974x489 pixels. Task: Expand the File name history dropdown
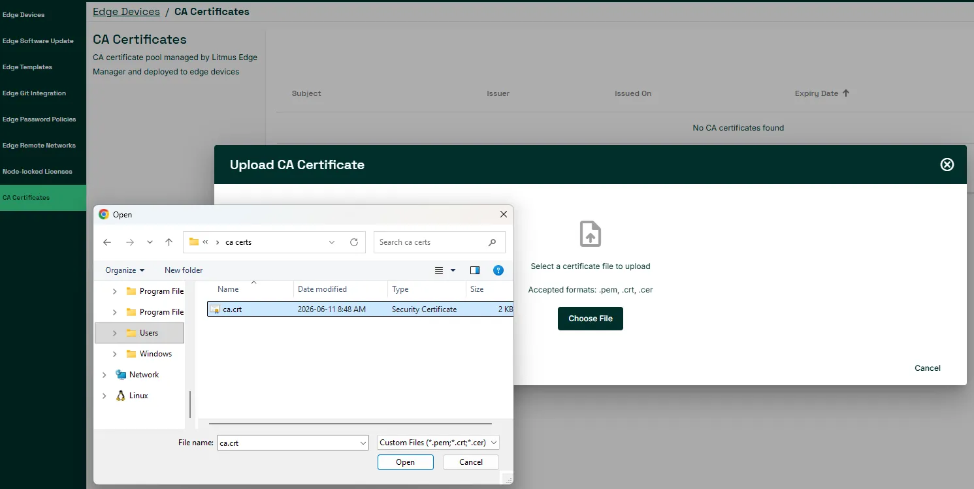364,443
